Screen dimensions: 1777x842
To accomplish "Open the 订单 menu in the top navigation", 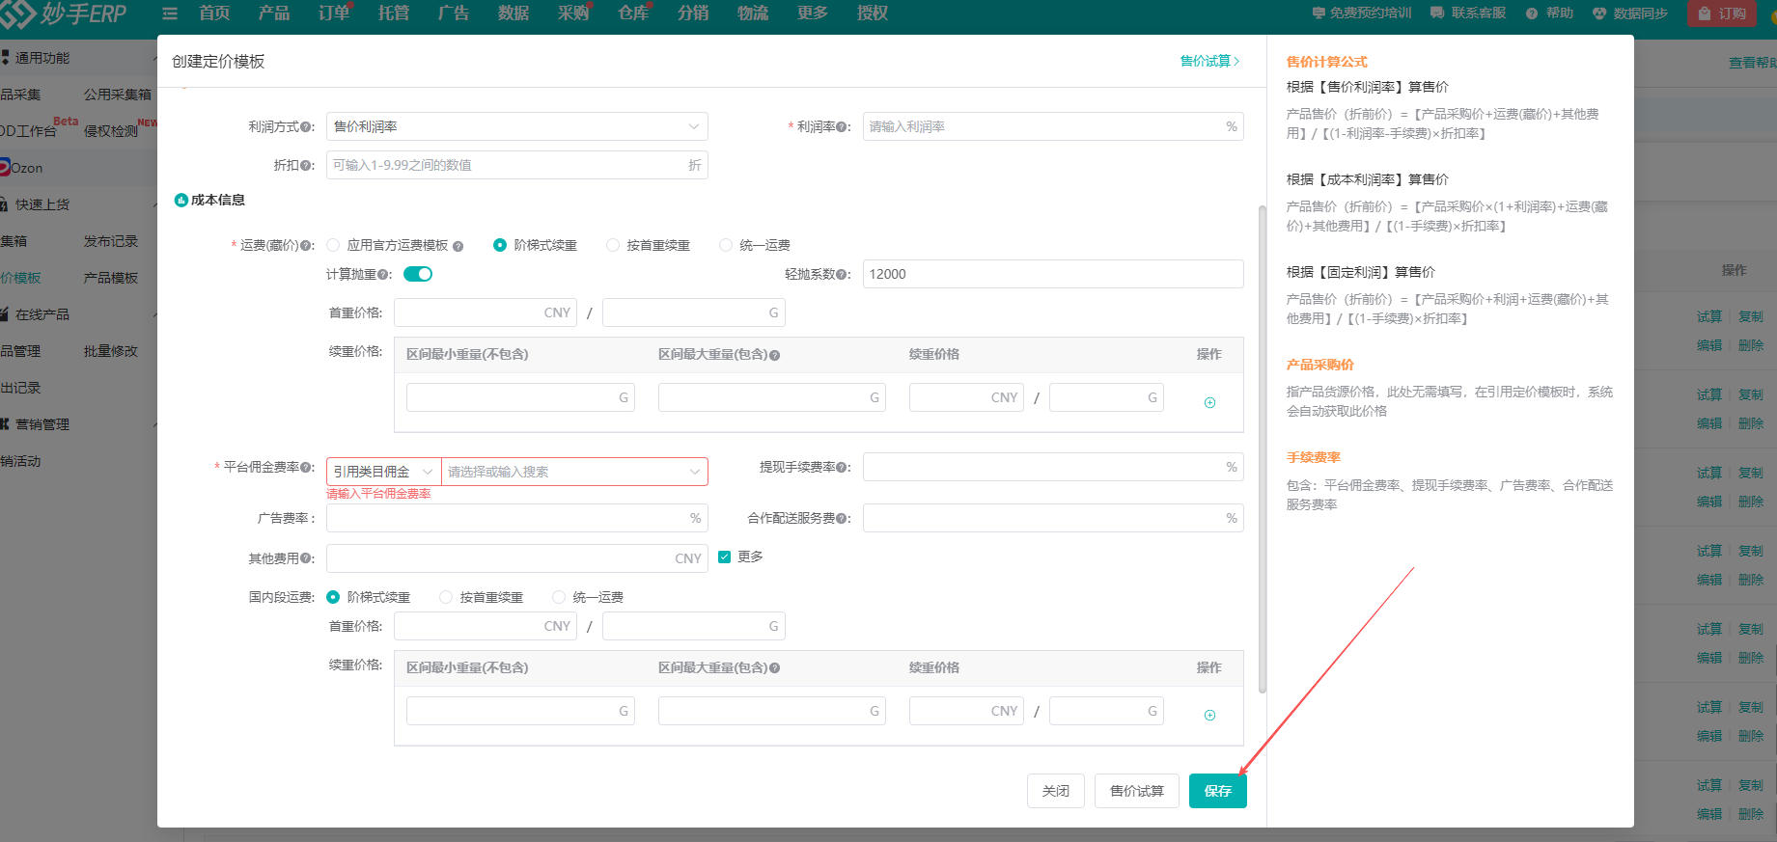I will coord(334,14).
